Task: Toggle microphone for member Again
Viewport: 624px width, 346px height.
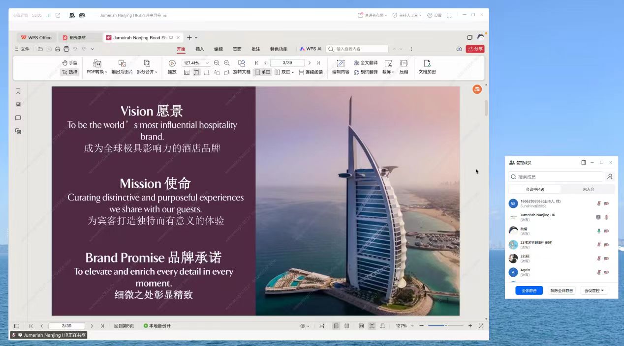Action: coord(599,272)
